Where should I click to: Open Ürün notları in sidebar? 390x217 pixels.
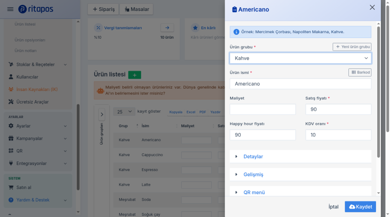pyautogui.click(x=26, y=51)
